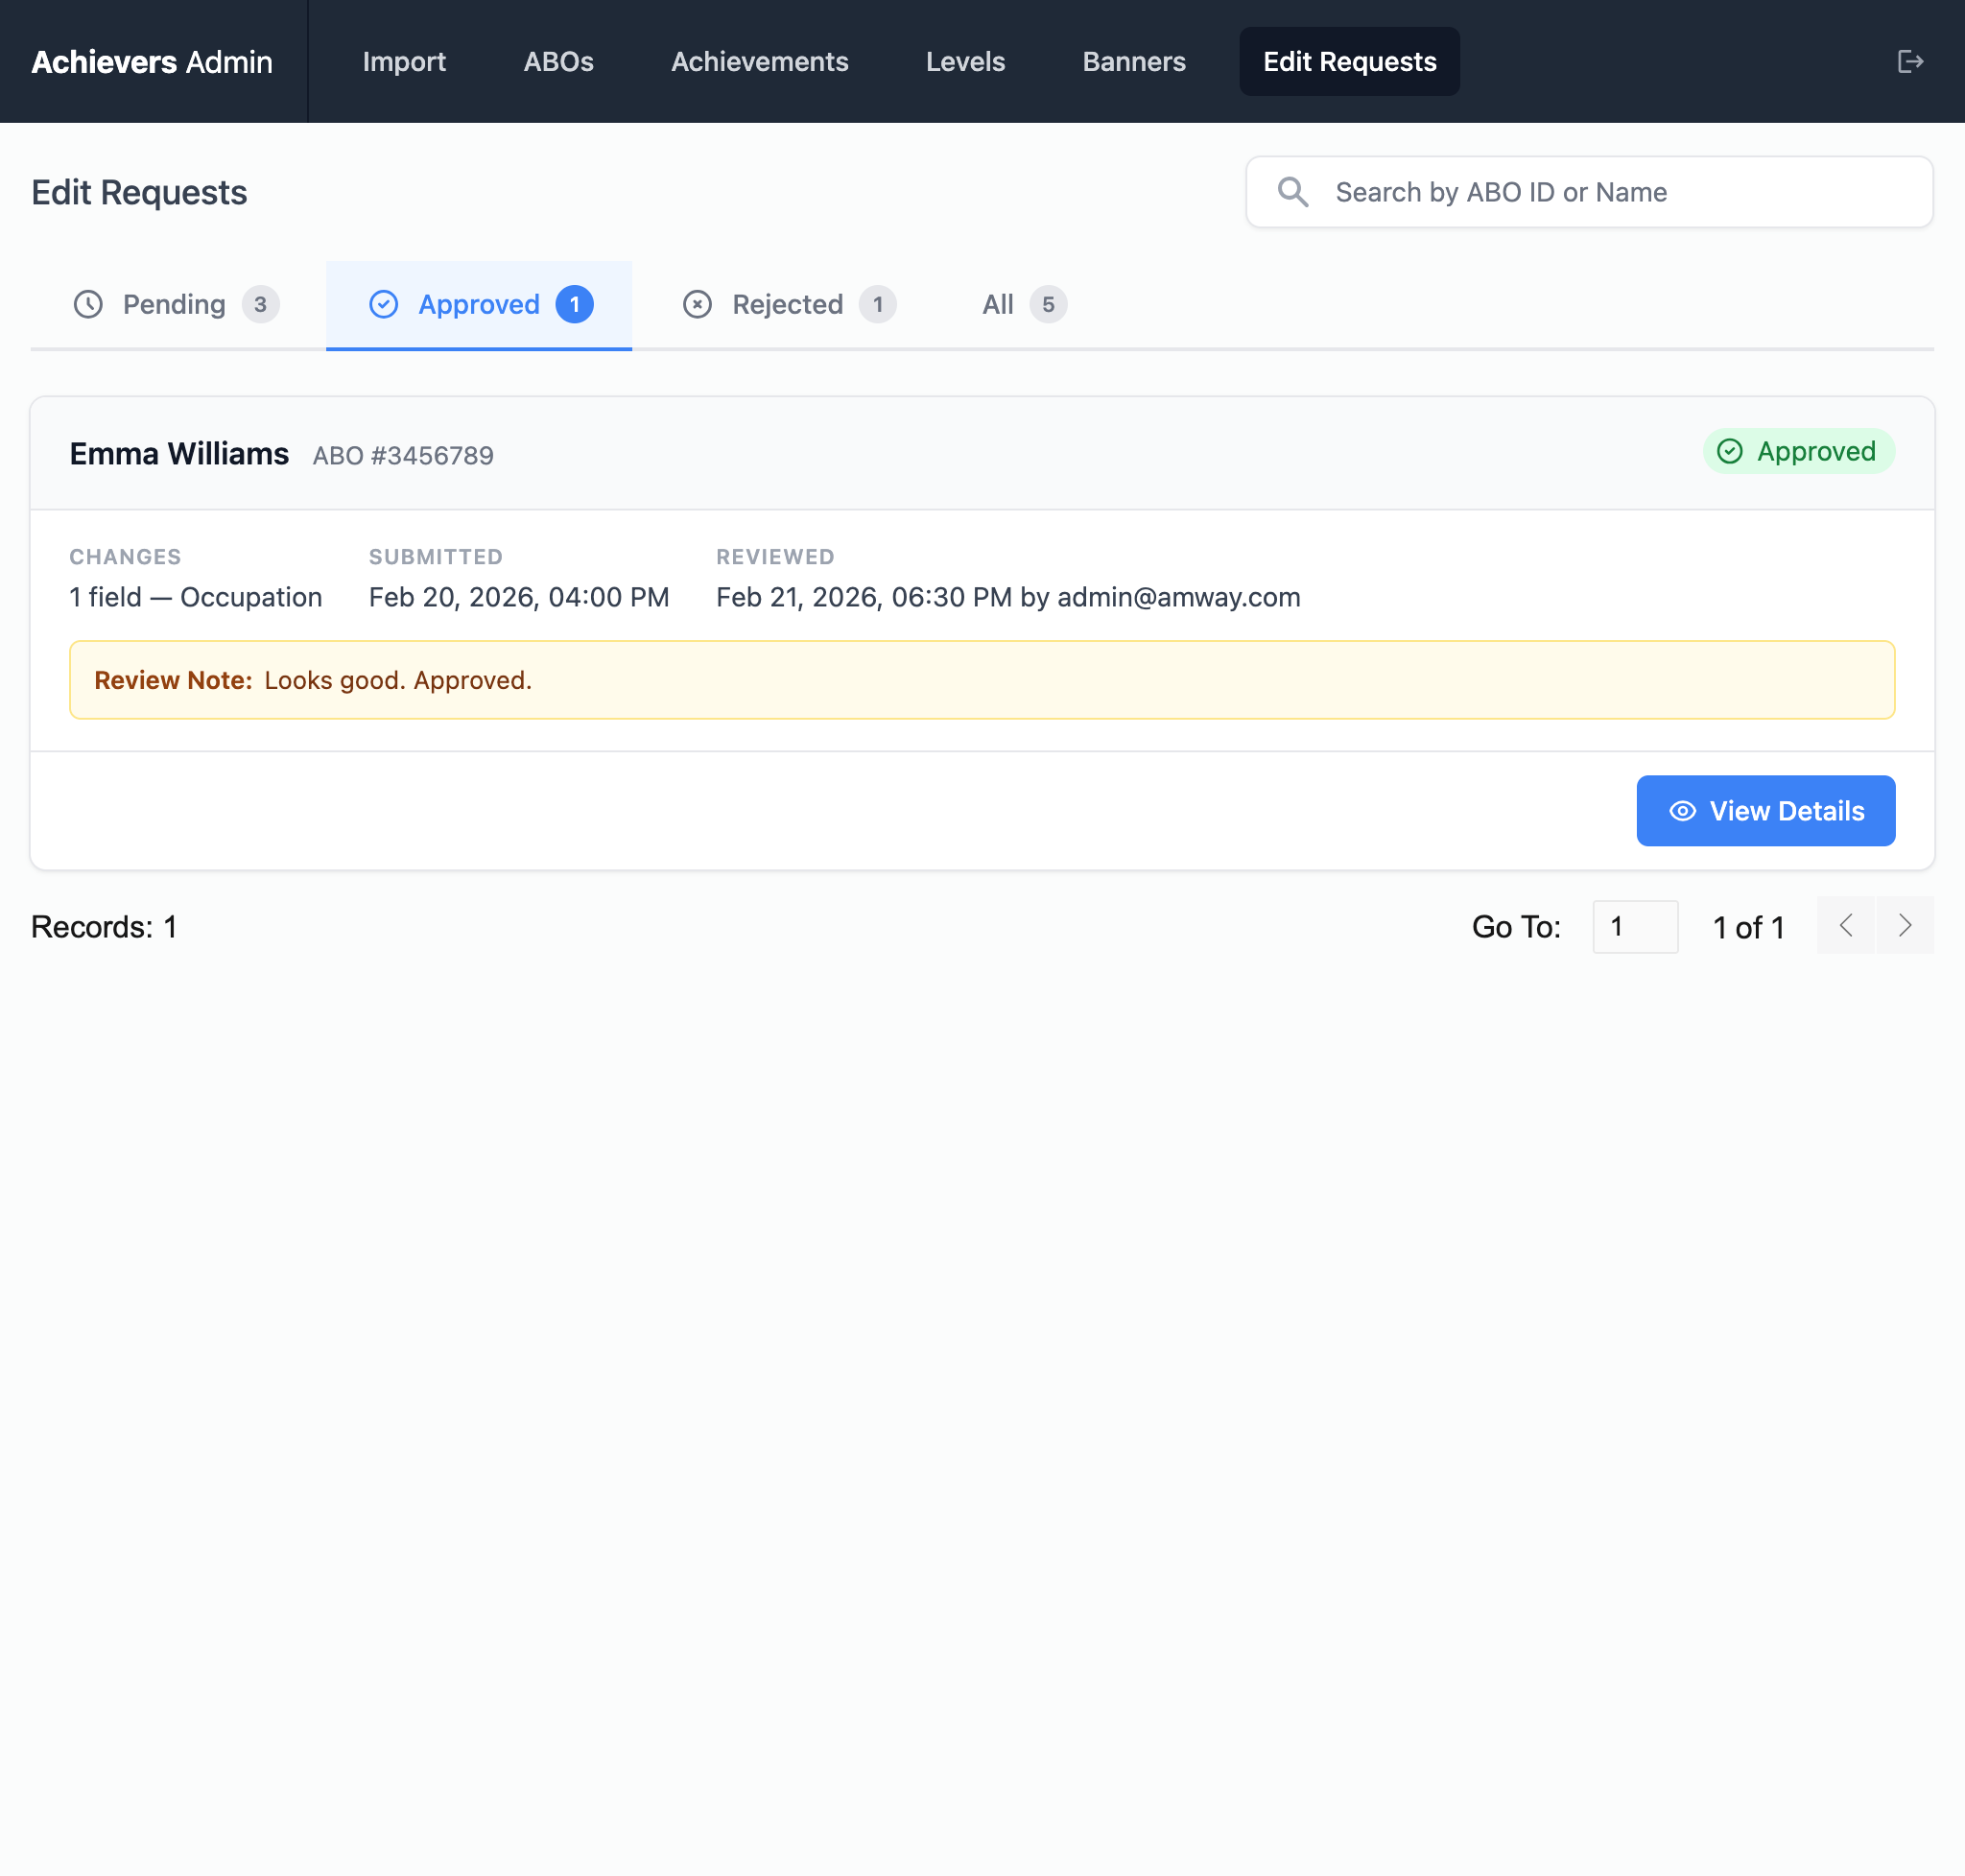
Task: Click the search magnifier icon
Action: click(1293, 192)
